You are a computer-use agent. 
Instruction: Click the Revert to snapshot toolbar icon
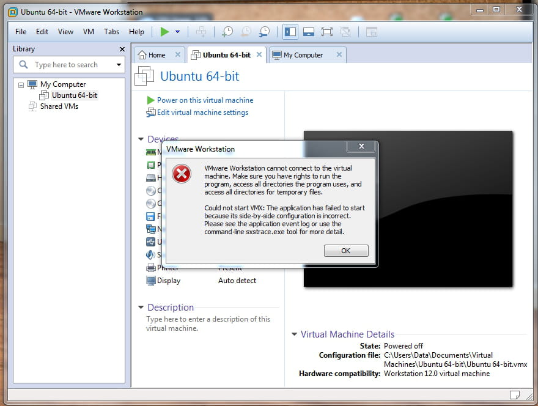point(246,32)
